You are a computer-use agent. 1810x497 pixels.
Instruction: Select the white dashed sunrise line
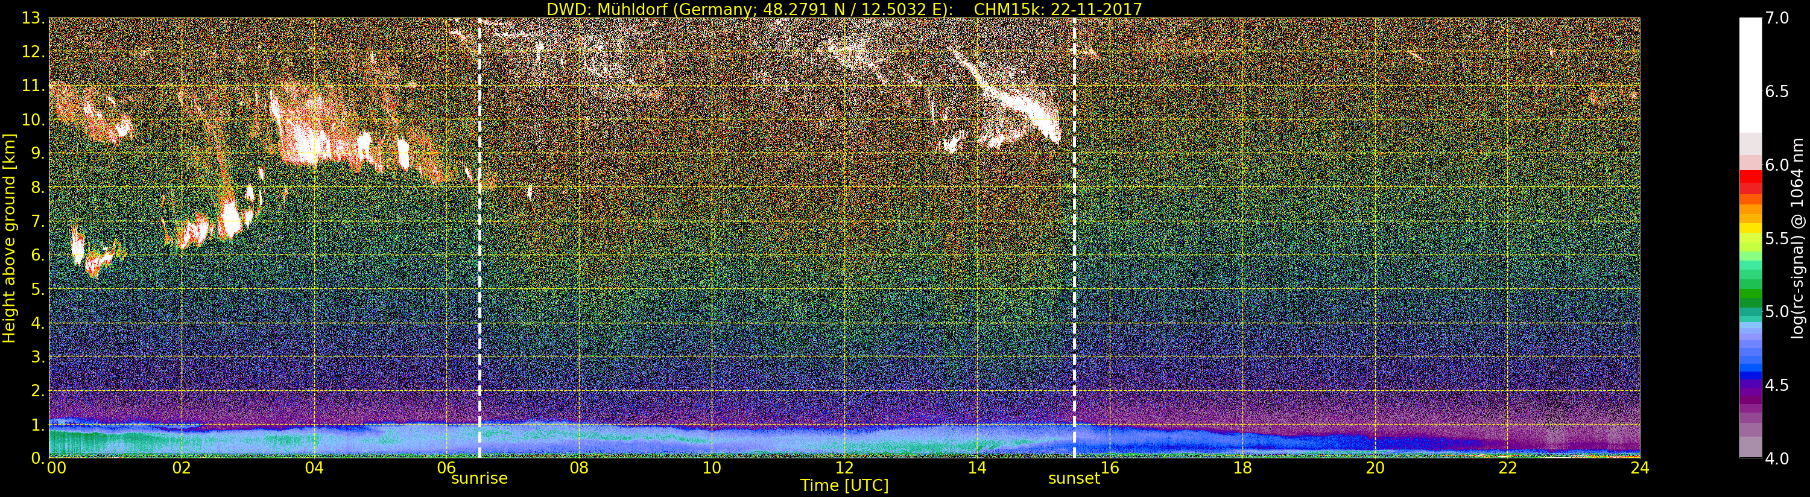point(480,238)
